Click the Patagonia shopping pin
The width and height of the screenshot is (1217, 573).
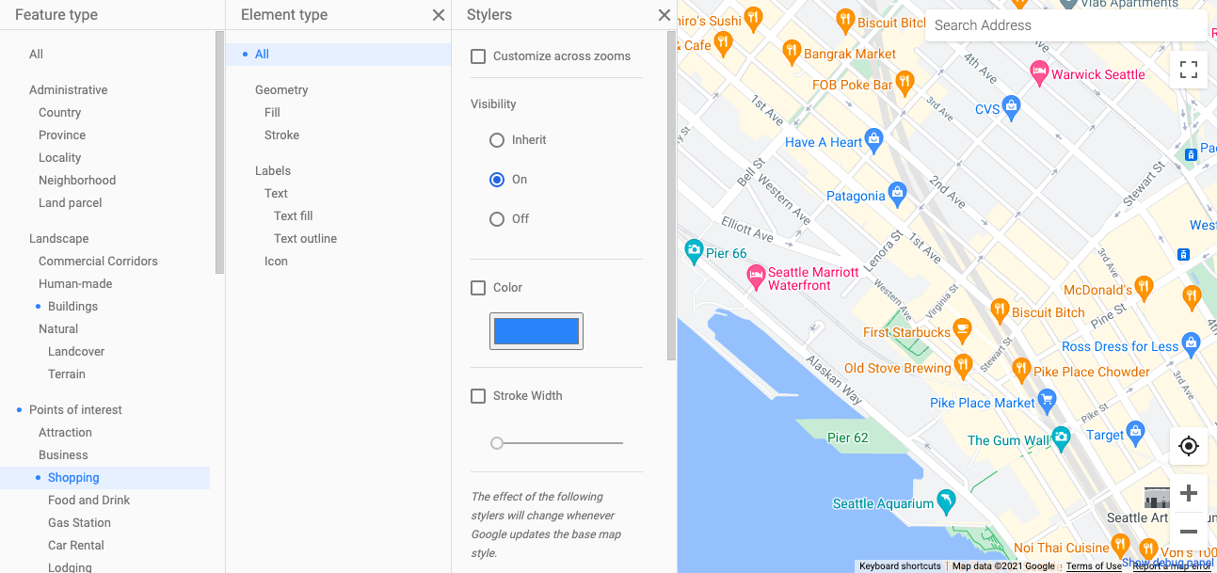coord(897,194)
